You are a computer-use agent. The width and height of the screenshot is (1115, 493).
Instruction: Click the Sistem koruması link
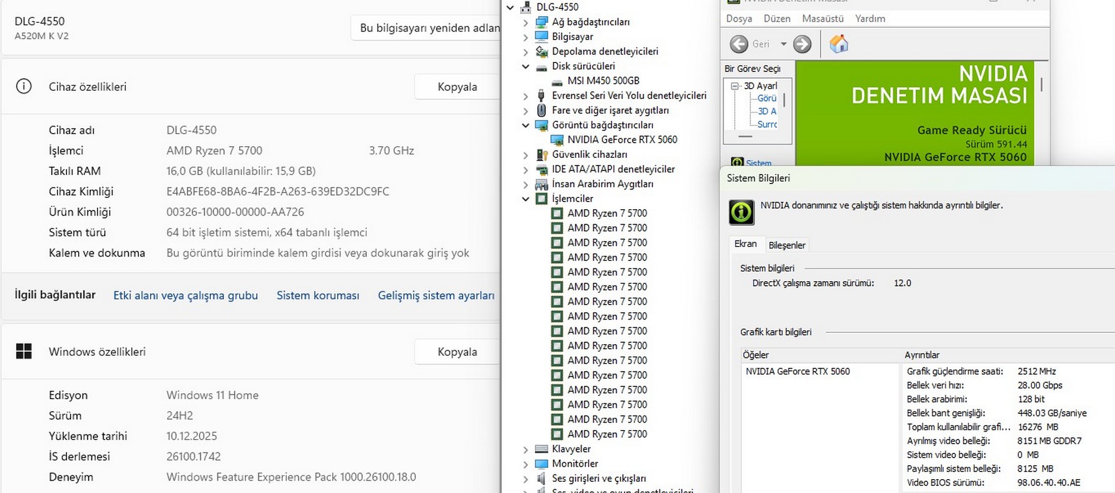[x=318, y=296]
